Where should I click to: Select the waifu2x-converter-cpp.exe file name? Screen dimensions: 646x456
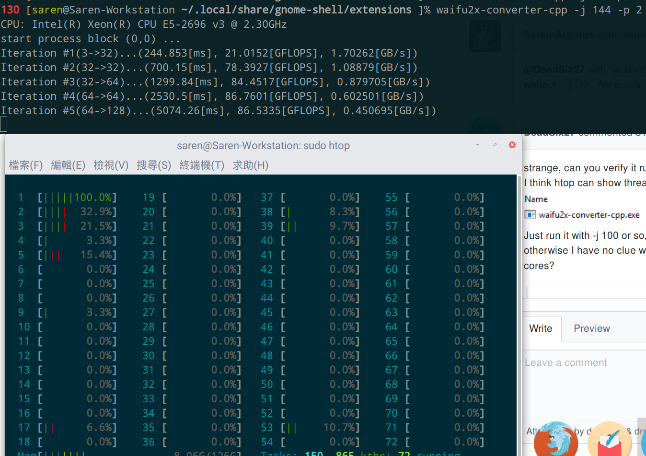click(x=589, y=215)
